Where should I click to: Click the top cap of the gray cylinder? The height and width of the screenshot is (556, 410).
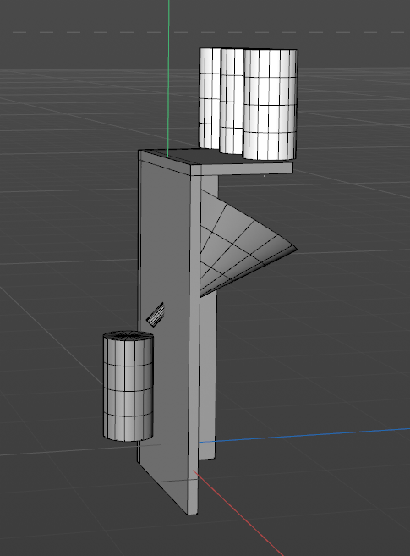(x=128, y=336)
